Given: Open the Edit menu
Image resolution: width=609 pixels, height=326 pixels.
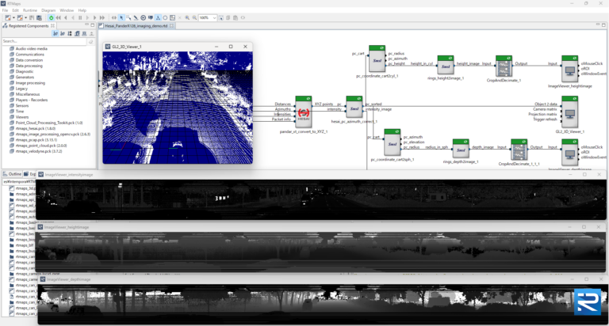Looking at the screenshot, I should click(x=16, y=10).
